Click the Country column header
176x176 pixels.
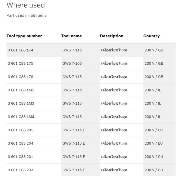coord(151,36)
